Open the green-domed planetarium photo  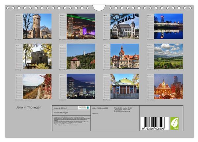(x=125, y=86)
